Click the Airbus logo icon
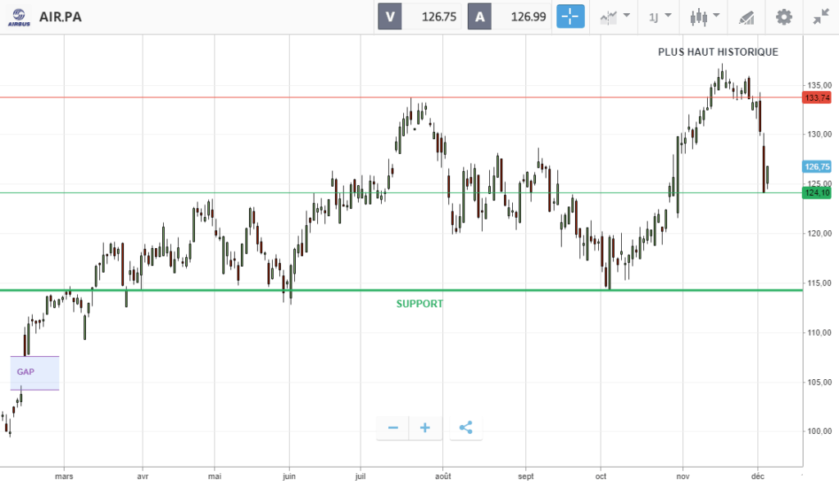 click(x=19, y=17)
